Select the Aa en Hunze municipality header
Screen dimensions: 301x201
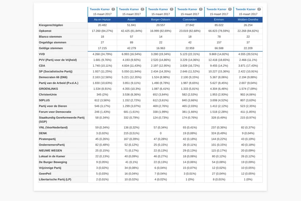(102, 20)
